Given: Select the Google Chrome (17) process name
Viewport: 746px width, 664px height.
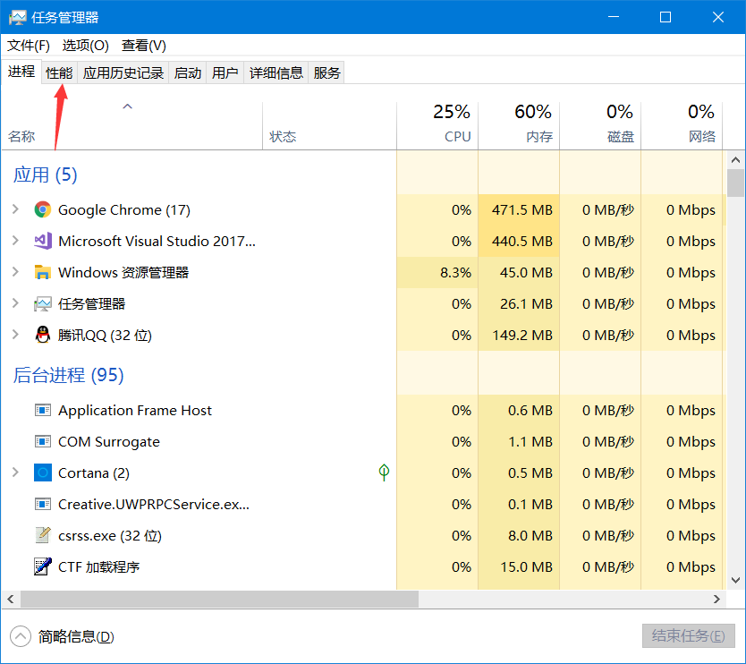Looking at the screenshot, I should click(124, 210).
